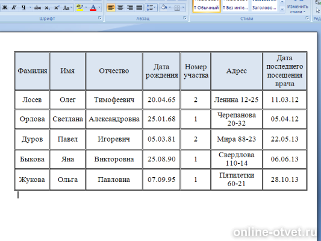Toggle align text right
Image resolution: width=321 pixels, height=241 pixels.
[x=129, y=8]
